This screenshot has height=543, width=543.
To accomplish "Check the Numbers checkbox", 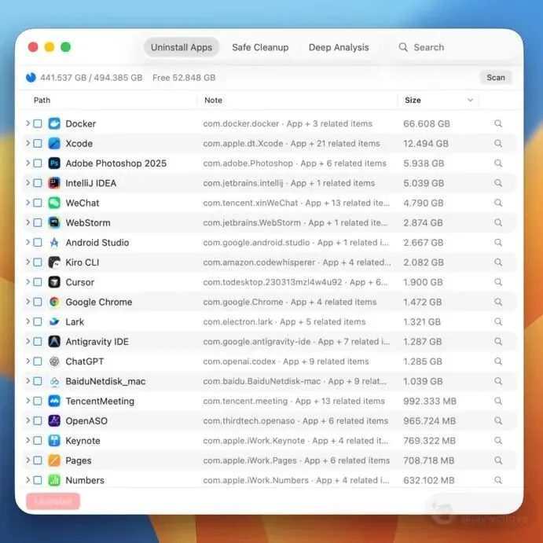I will click(38, 480).
